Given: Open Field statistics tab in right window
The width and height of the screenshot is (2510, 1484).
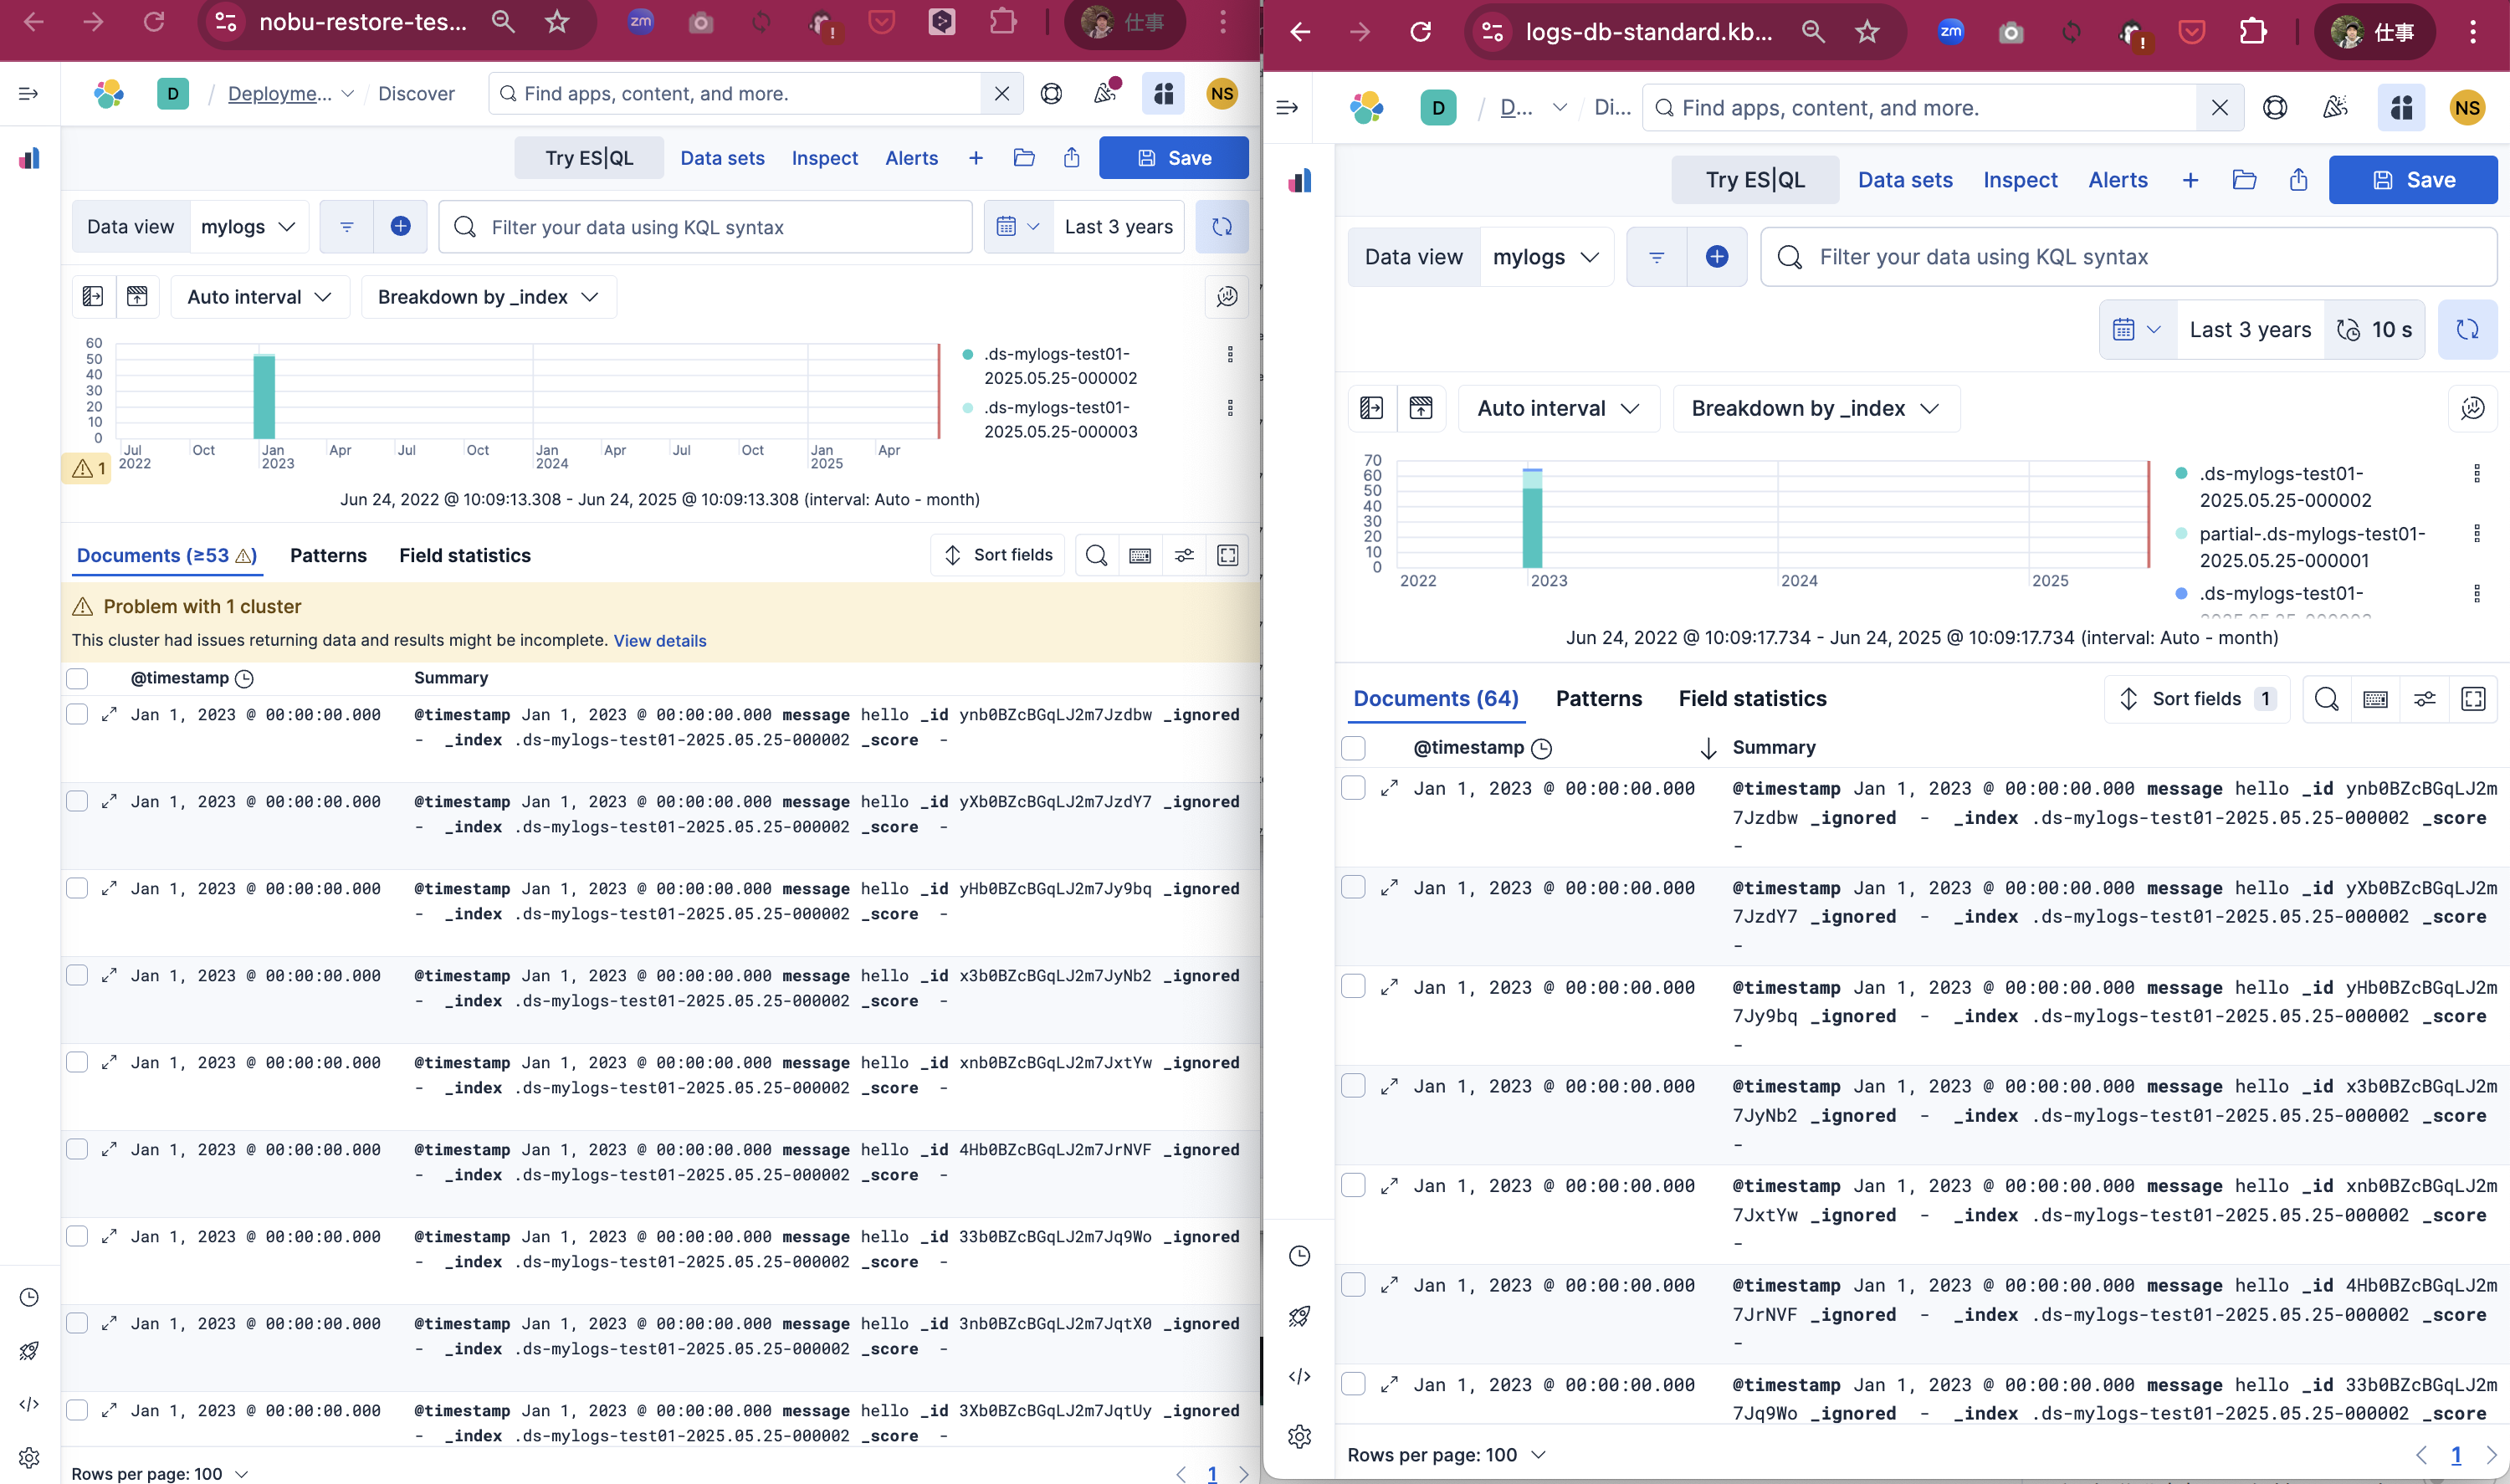Looking at the screenshot, I should point(1752,698).
